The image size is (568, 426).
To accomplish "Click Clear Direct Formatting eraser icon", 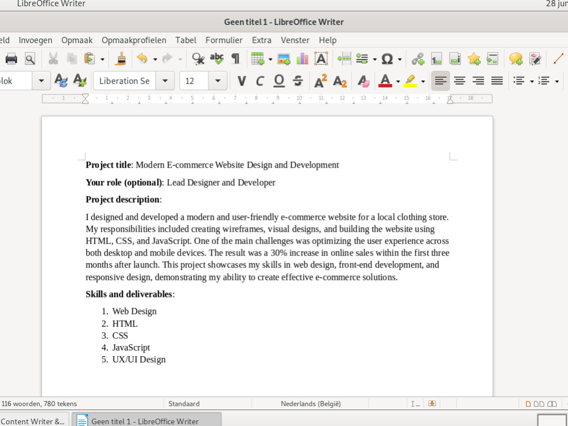I will [363, 81].
